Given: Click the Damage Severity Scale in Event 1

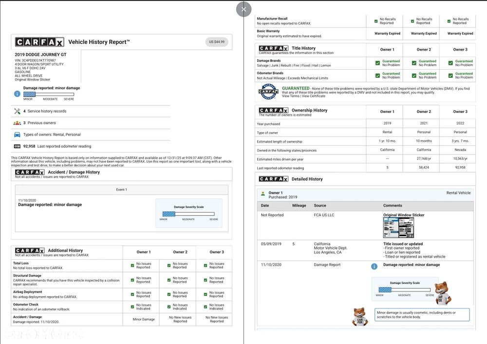Looking at the screenshot, I should pyautogui.click(x=188, y=214).
